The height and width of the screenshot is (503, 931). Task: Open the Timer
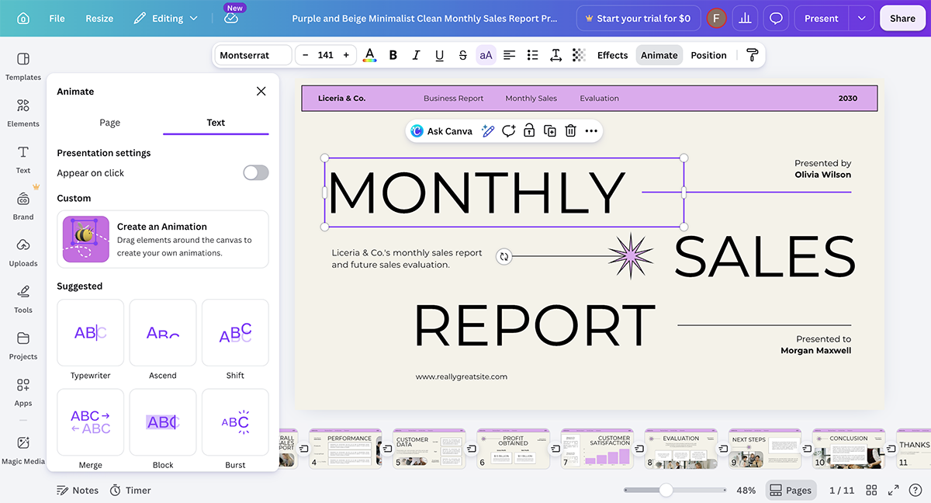point(130,491)
